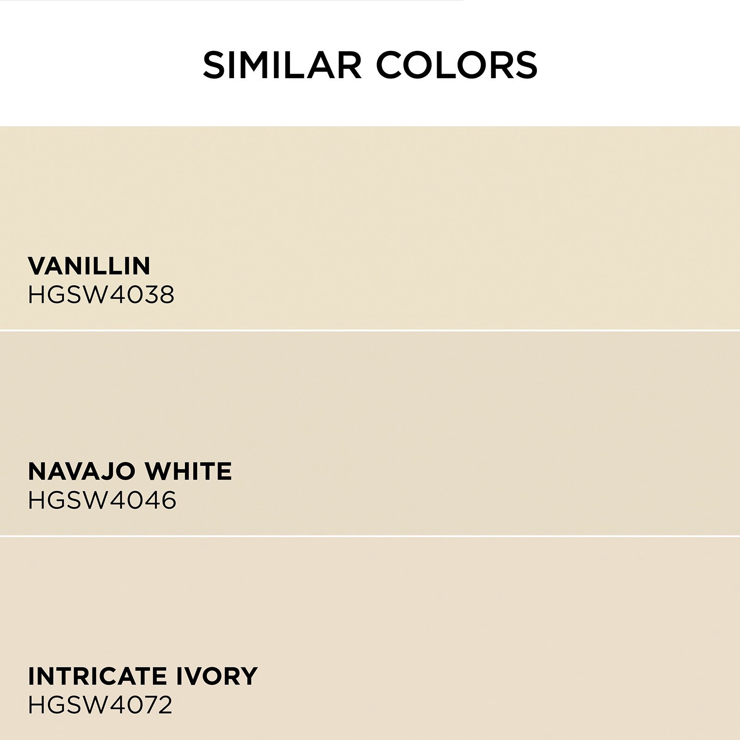Click the SIMILAR COLORS heading
The width and height of the screenshot is (740, 740).
(x=370, y=65)
